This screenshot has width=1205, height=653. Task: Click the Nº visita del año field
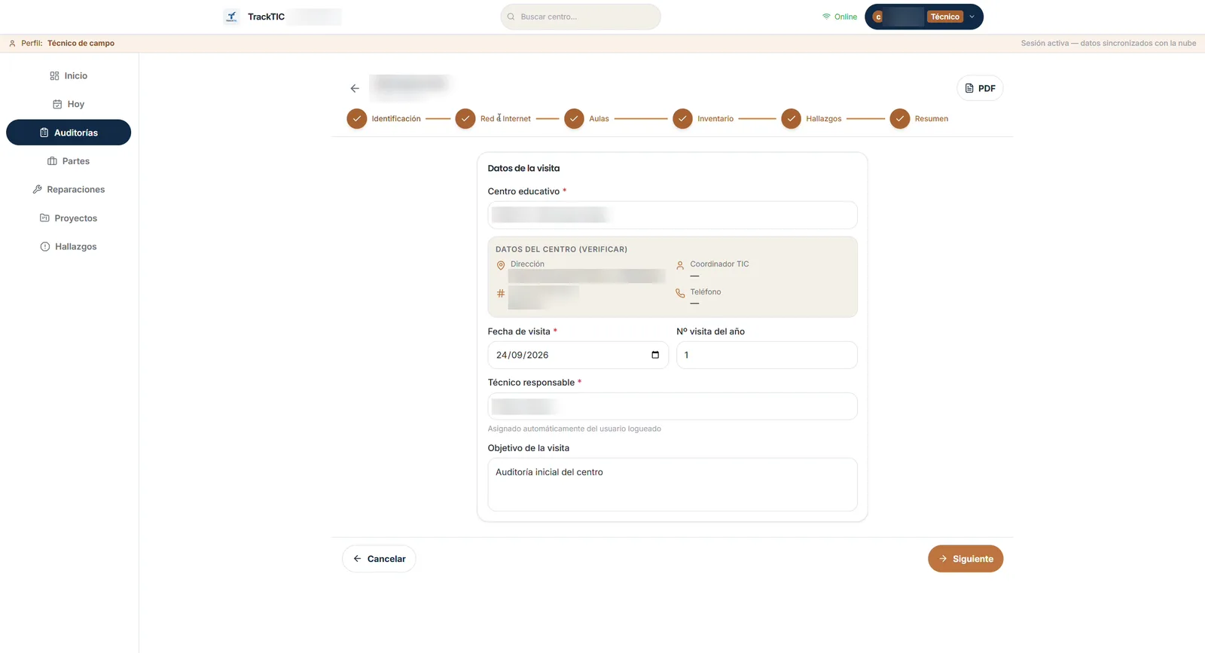(x=767, y=355)
